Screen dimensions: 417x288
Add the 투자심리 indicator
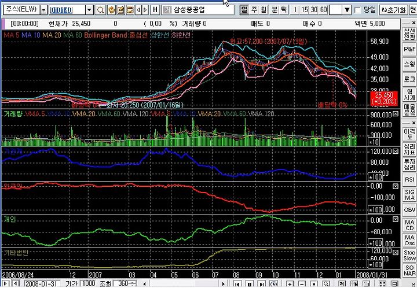click(409, 165)
